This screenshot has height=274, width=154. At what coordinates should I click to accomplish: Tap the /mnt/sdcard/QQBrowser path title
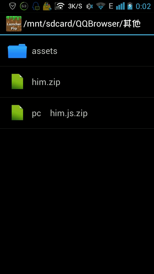82,24
